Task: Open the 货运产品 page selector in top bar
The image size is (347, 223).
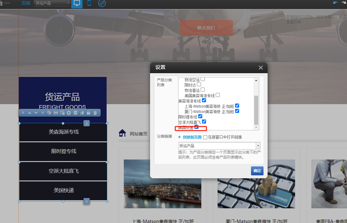Action: click(x=52, y=4)
